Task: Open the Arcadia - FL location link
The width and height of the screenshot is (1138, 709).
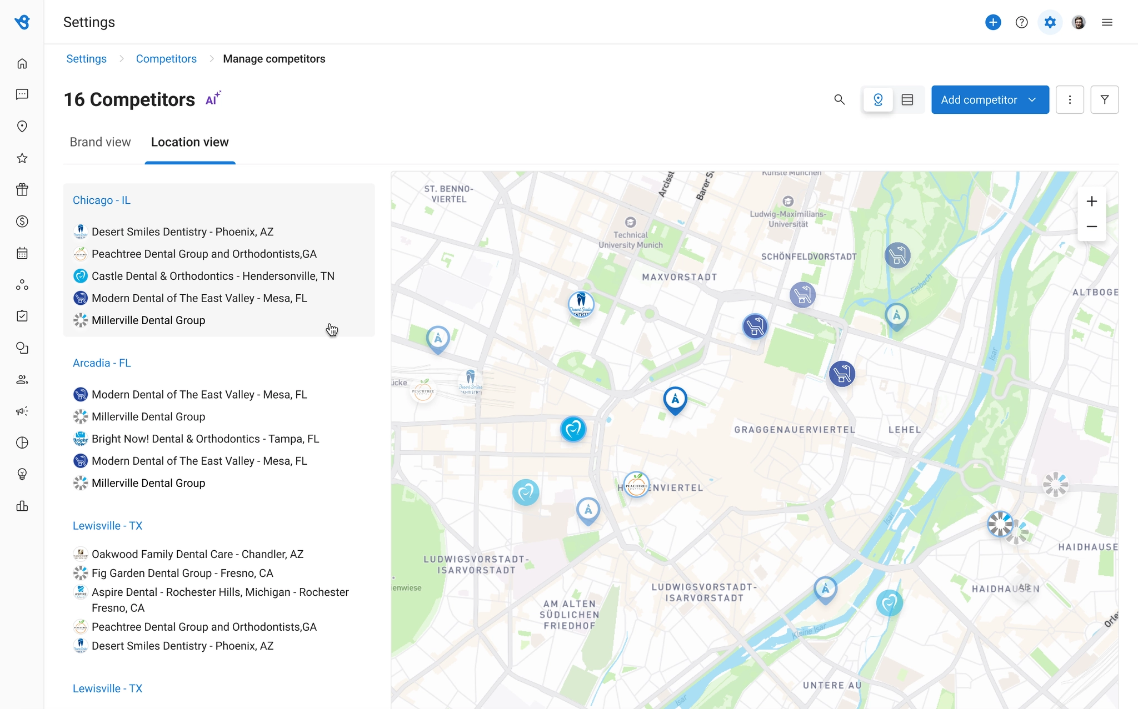Action: (x=102, y=363)
